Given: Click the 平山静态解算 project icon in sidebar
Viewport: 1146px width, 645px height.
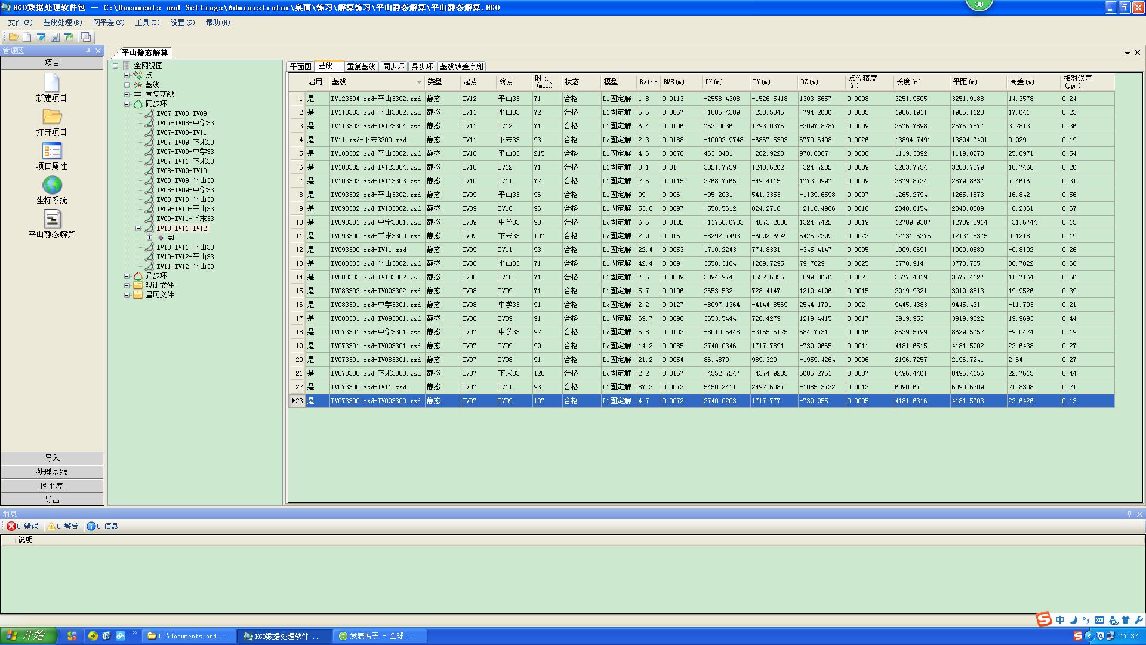Looking at the screenshot, I should (52, 219).
